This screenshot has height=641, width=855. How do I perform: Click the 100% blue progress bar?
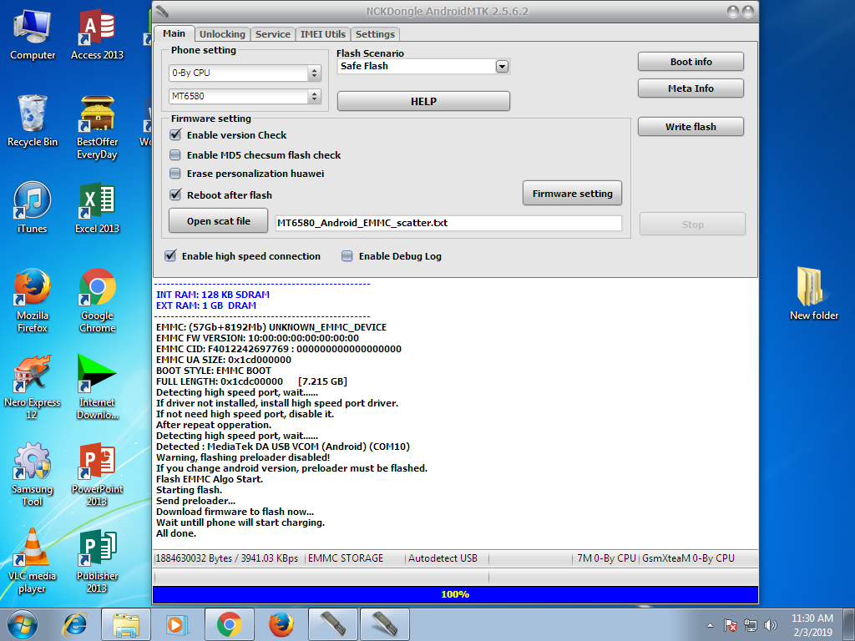pos(455,594)
